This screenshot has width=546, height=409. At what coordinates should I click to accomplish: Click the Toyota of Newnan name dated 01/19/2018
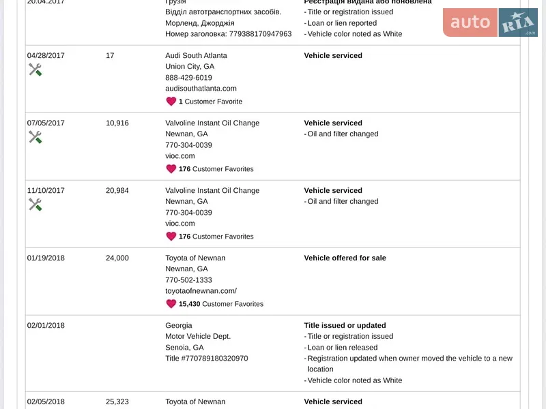click(195, 258)
